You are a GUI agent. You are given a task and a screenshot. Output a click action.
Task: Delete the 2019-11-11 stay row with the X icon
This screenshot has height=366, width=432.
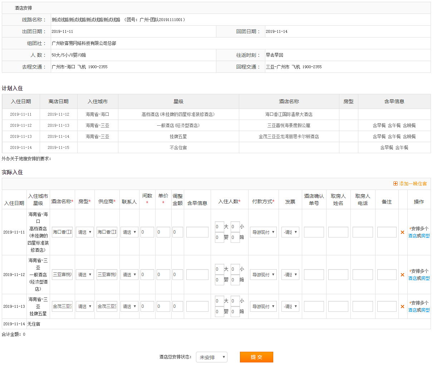[402, 232]
